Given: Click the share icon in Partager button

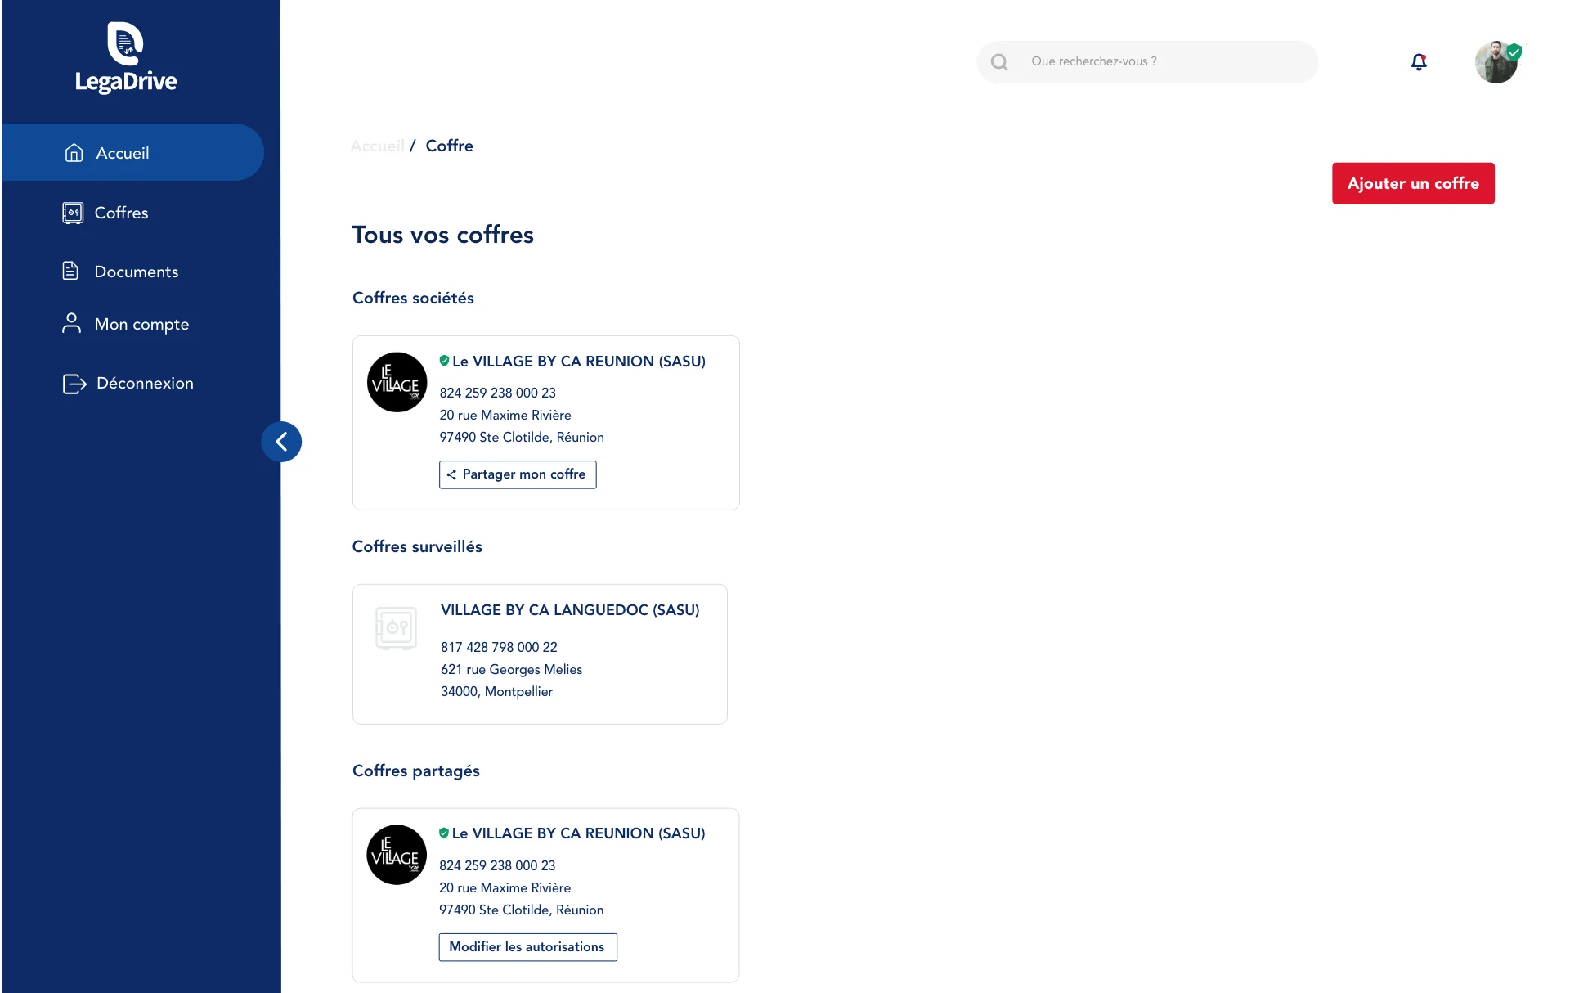Looking at the screenshot, I should click(451, 474).
